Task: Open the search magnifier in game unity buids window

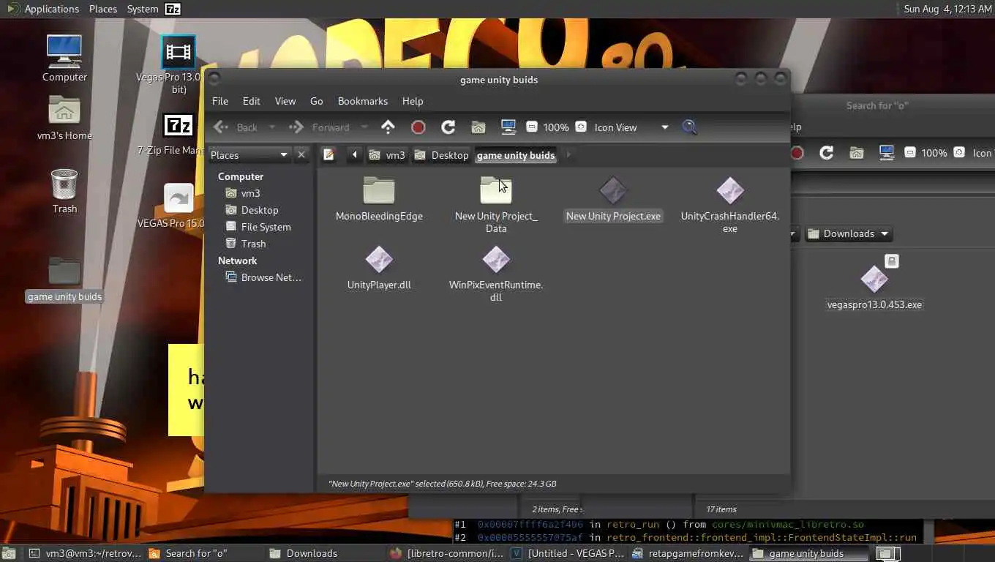Action: pos(689,127)
